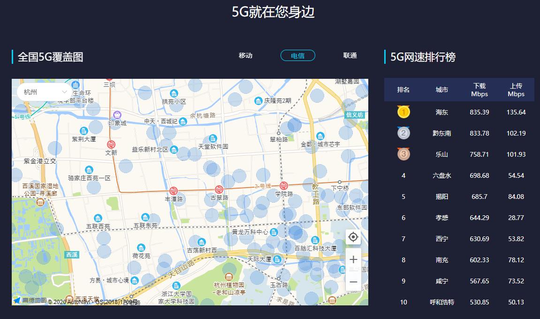
Task: Click the upload speed 135.64
Action: (x=516, y=112)
